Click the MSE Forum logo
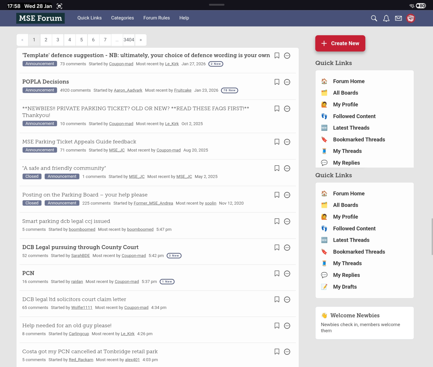Image resolution: width=433 pixels, height=367 pixels. [x=40, y=18]
